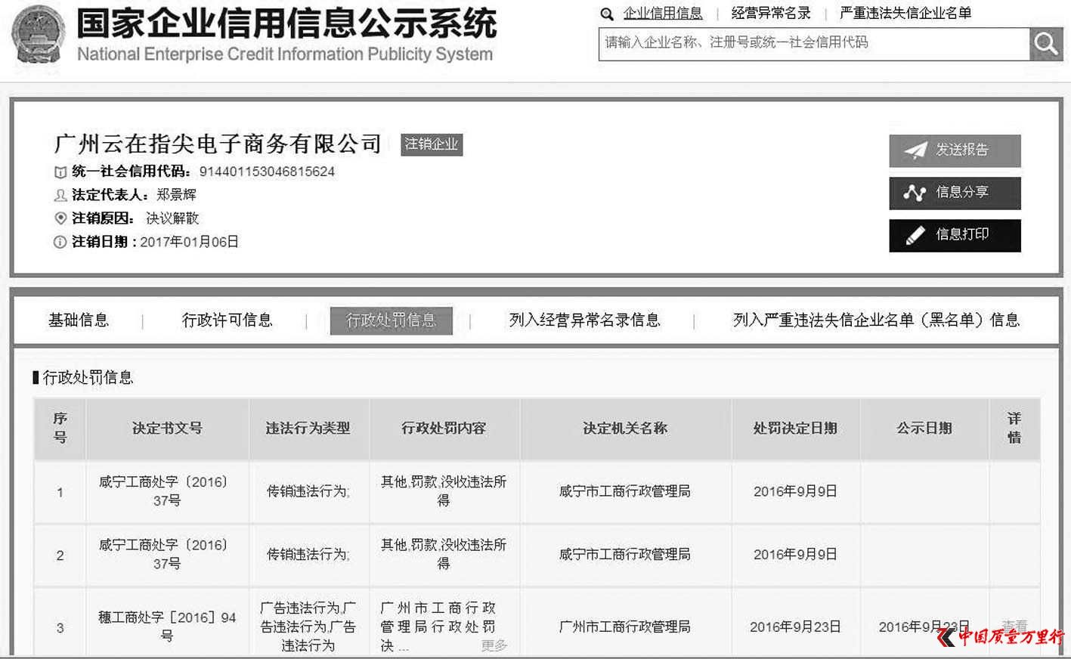Click the 行政处罚信息 section heading
The image size is (1071, 659).
click(88, 377)
